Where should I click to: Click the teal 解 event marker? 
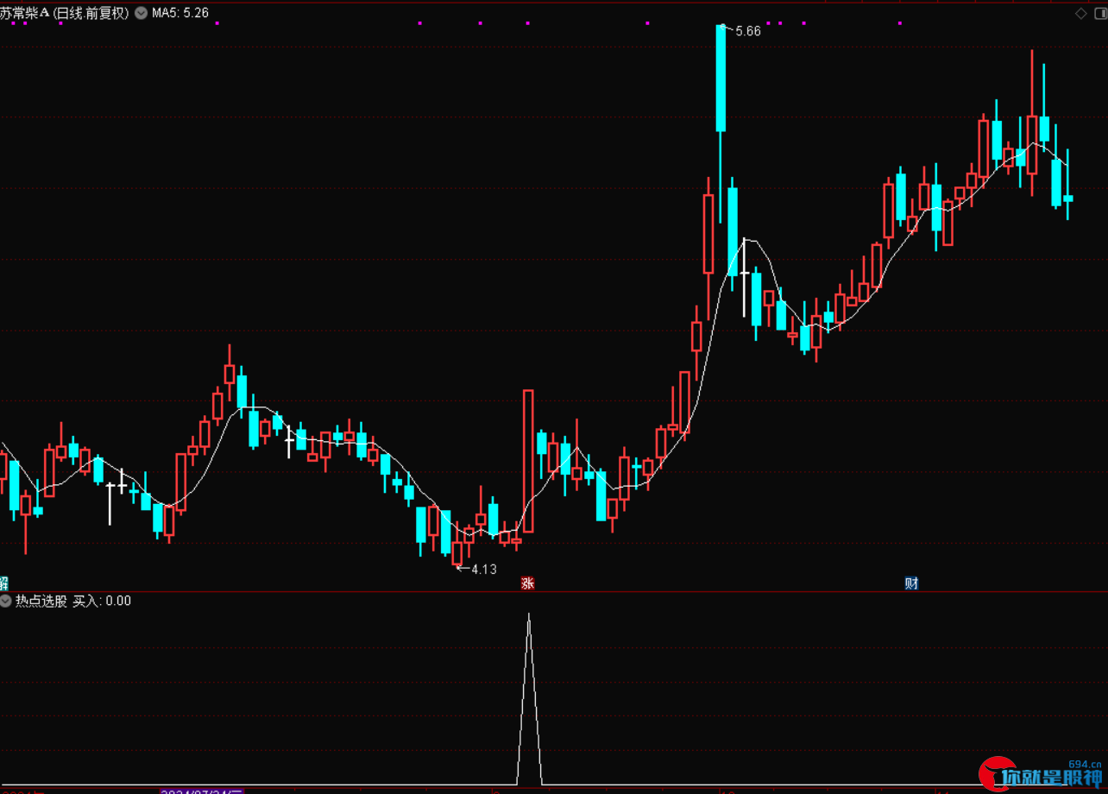pyautogui.click(x=3, y=583)
